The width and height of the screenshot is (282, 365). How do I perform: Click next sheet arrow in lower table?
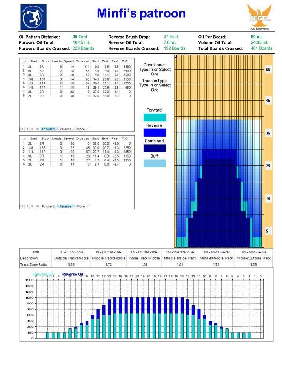coord(32,206)
